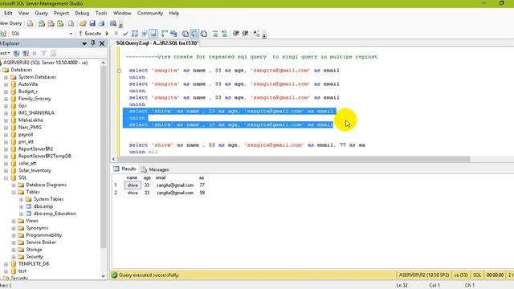Open the Debug menu

(82, 13)
